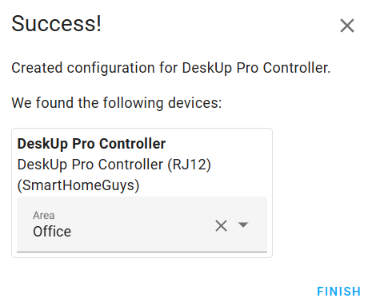The image size is (376, 302).
Task: Click the Created configuration message text
Action: [171, 68]
